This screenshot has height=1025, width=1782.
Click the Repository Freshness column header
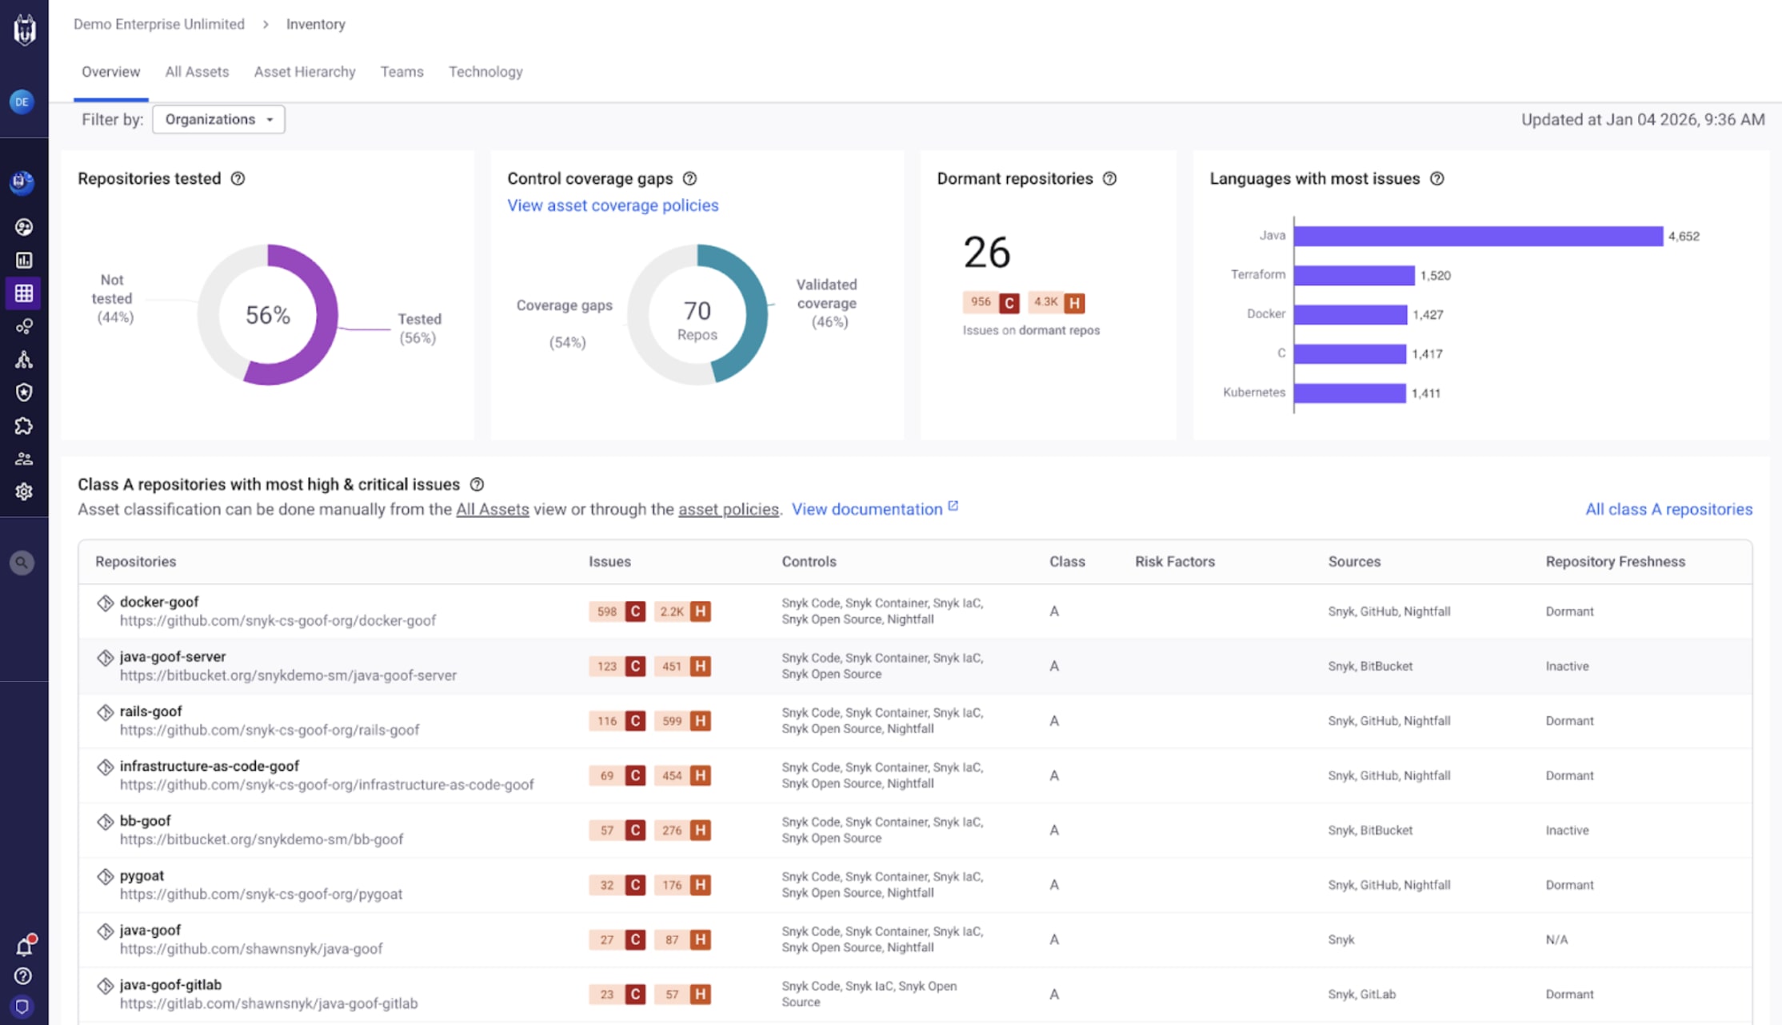click(1615, 561)
